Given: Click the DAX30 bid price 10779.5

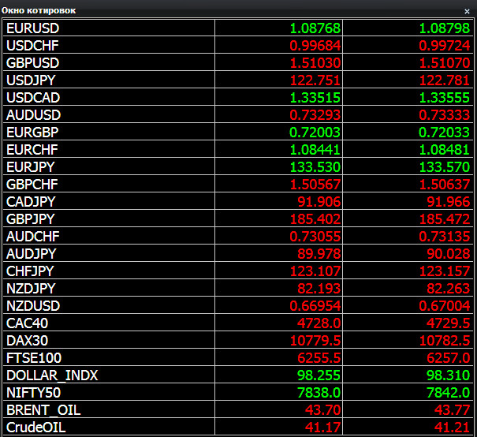Looking at the screenshot, I should point(316,340).
